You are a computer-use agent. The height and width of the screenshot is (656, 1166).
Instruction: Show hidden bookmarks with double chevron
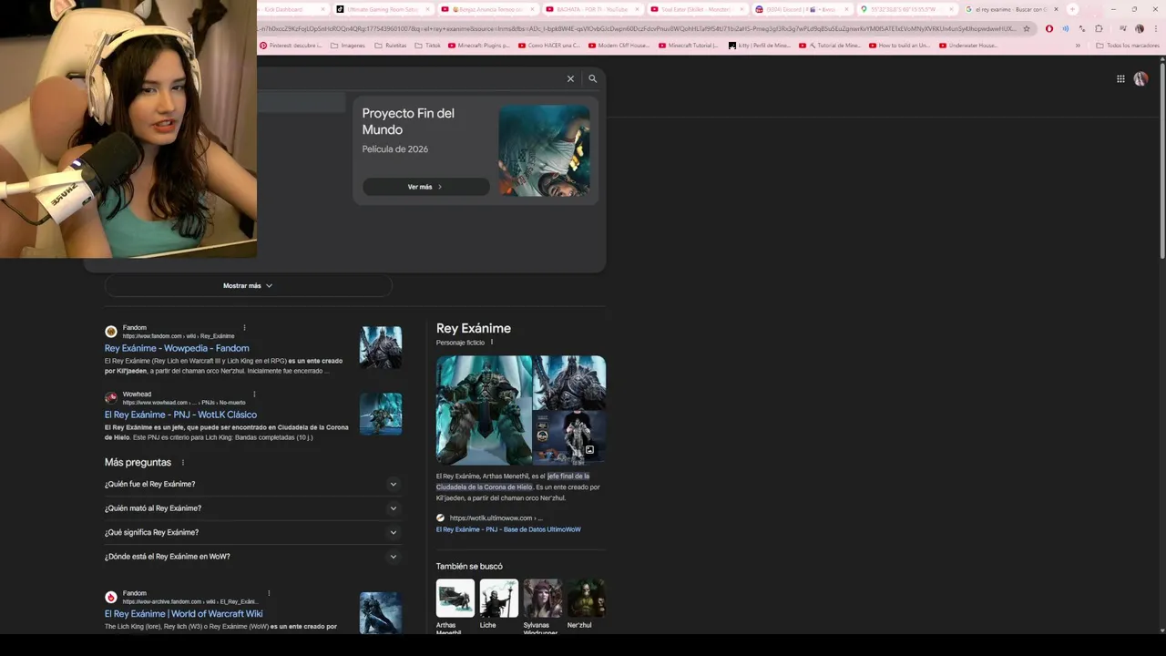tap(1078, 46)
